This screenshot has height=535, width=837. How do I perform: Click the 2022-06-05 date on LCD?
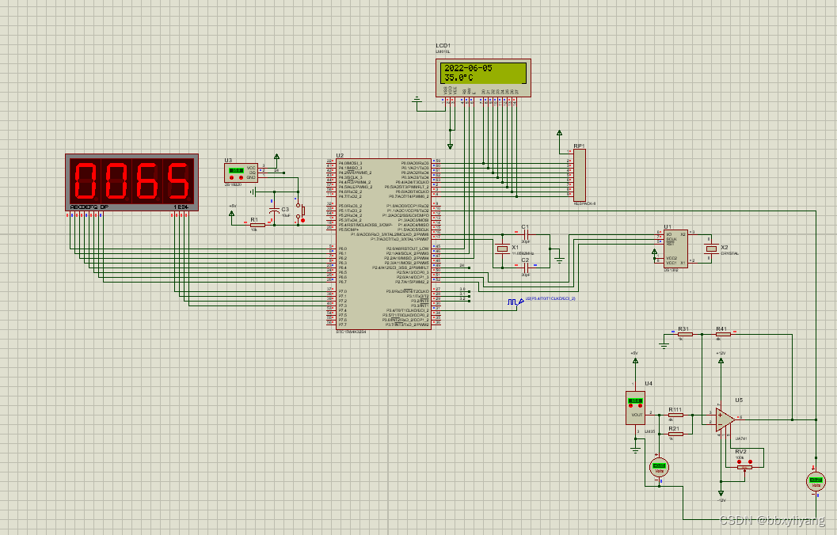(468, 68)
